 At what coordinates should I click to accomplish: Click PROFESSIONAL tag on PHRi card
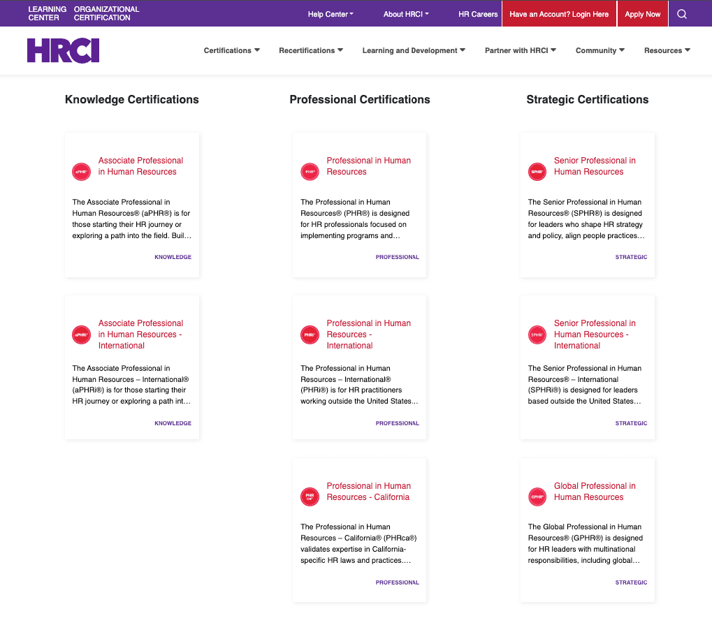coord(398,423)
